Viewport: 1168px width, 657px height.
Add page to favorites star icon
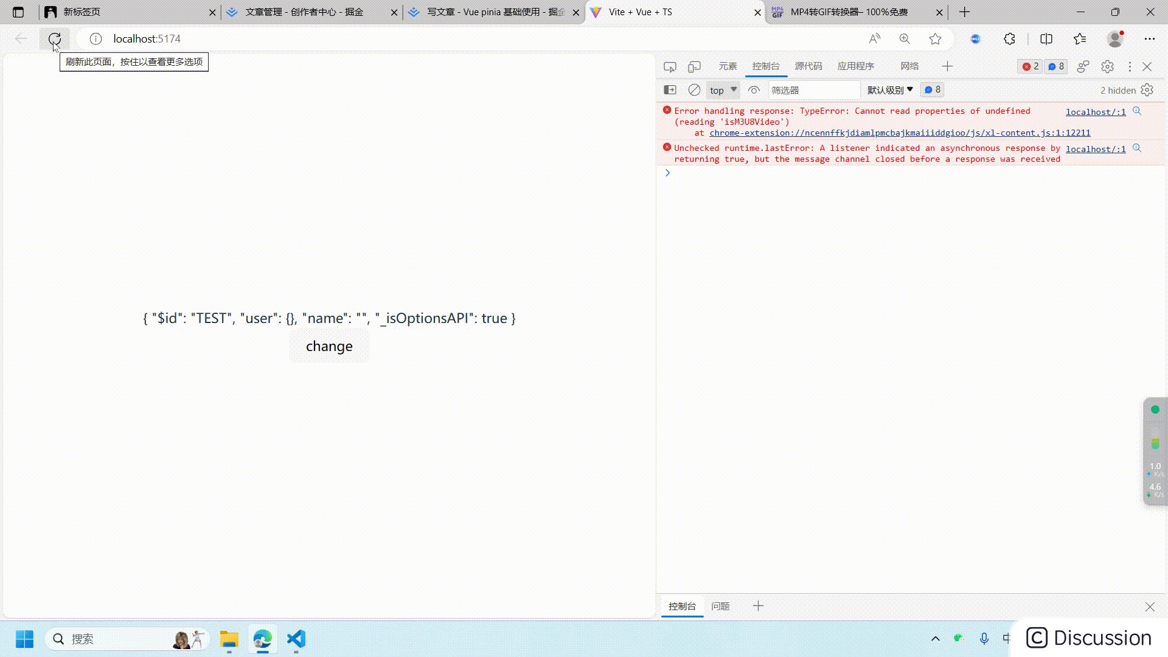(x=936, y=39)
